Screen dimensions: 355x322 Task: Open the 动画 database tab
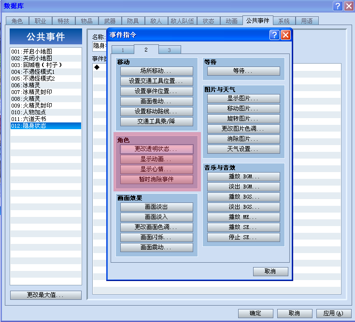tap(231, 21)
